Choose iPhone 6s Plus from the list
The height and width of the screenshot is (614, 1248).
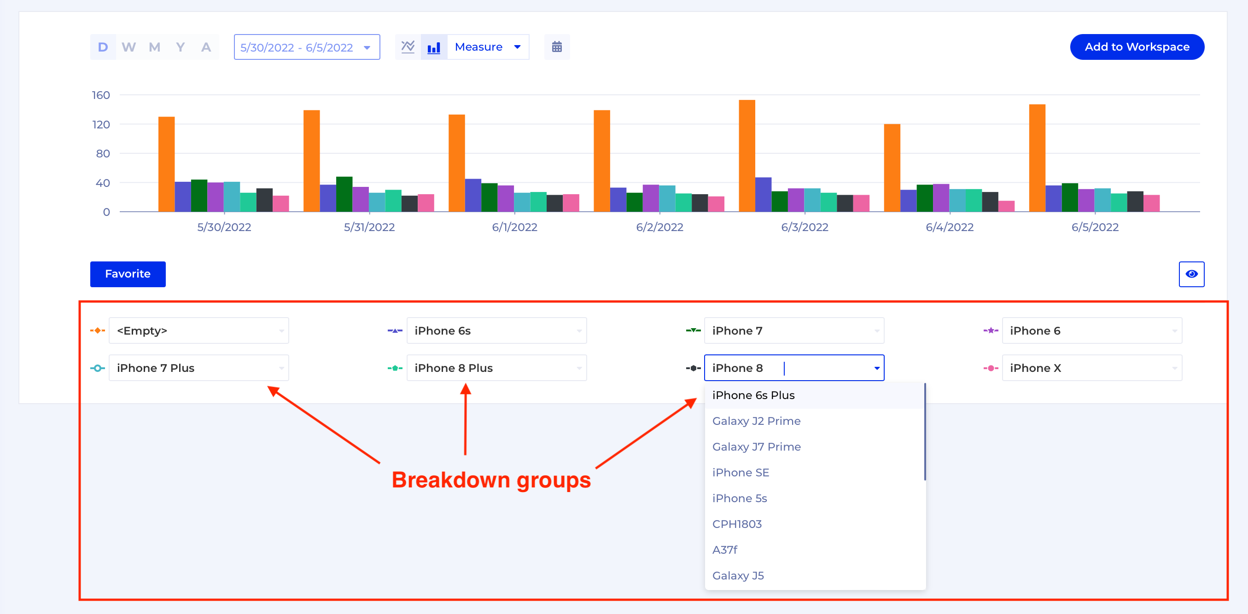pyautogui.click(x=753, y=395)
